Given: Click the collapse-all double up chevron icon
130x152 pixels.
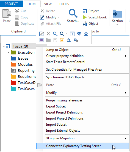Looking at the screenshot, I should 86,34.
